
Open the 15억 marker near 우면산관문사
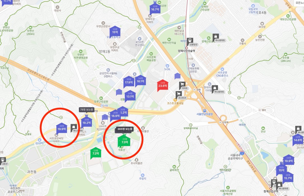click(115, 31)
